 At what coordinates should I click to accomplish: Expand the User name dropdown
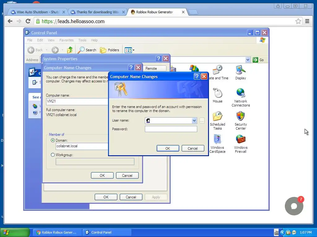pyautogui.click(x=194, y=121)
